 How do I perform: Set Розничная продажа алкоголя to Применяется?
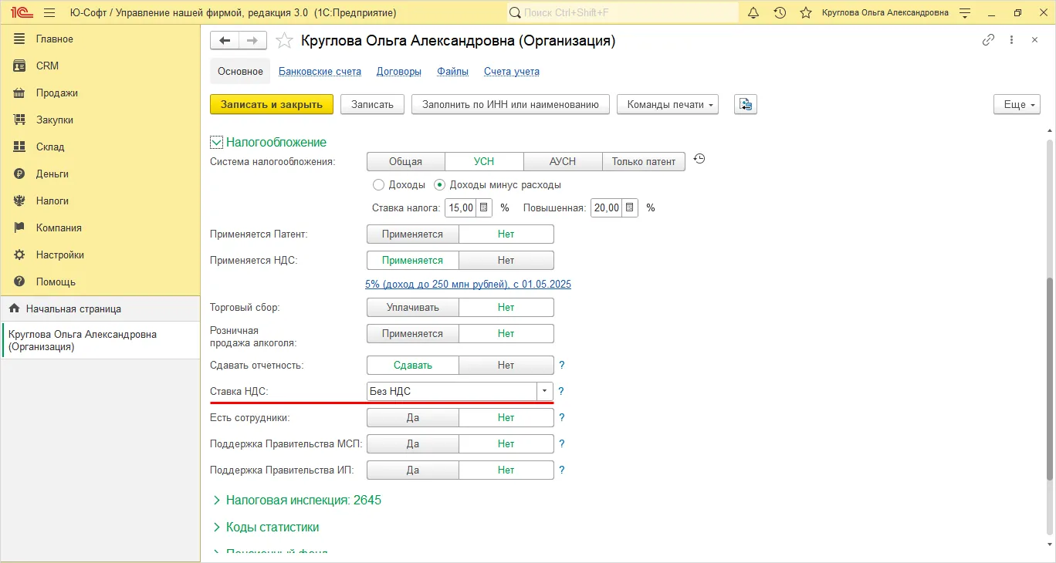click(x=412, y=333)
